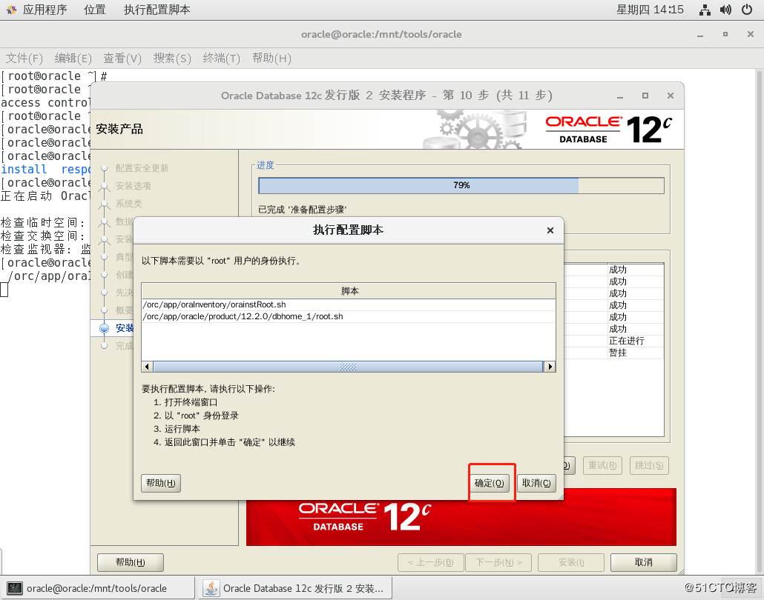Close the 执行配置脚本 dialog

tap(550, 230)
